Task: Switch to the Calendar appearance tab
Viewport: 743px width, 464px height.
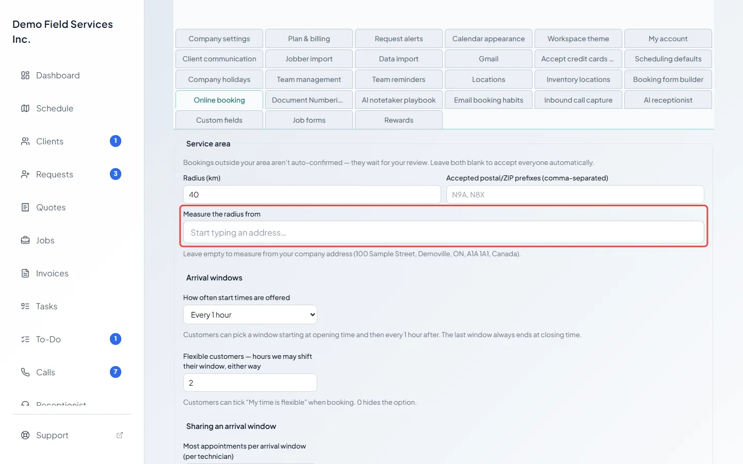Action: tap(489, 39)
